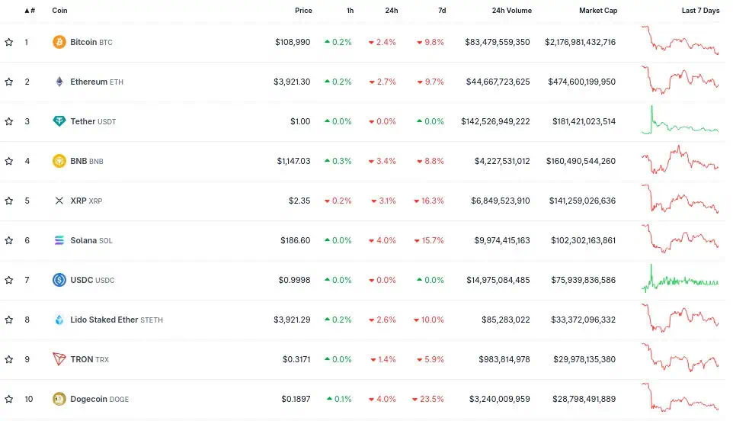Click the TRON logo icon

59,359
